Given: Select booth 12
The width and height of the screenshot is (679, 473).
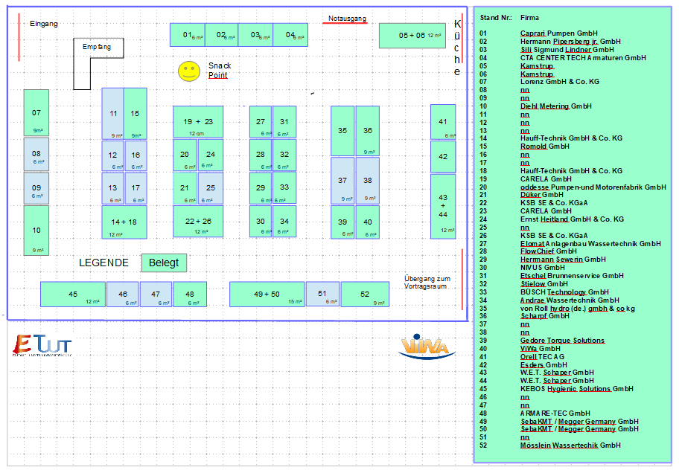Looking at the screenshot, I should pyautogui.click(x=113, y=155).
